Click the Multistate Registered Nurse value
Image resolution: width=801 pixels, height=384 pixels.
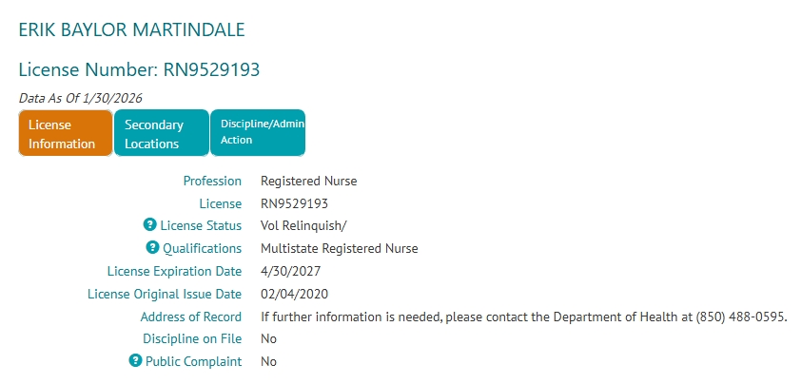click(x=340, y=248)
